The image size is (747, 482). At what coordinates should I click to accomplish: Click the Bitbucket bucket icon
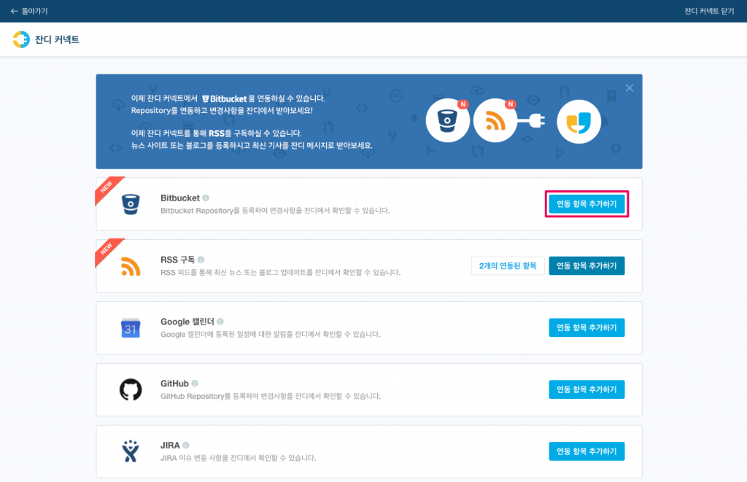tap(130, 204)
